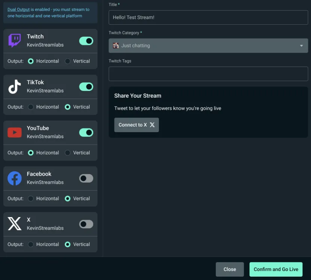Open the Twitch Category dropdown arrow
311x280 pixels.
point(301,46)
